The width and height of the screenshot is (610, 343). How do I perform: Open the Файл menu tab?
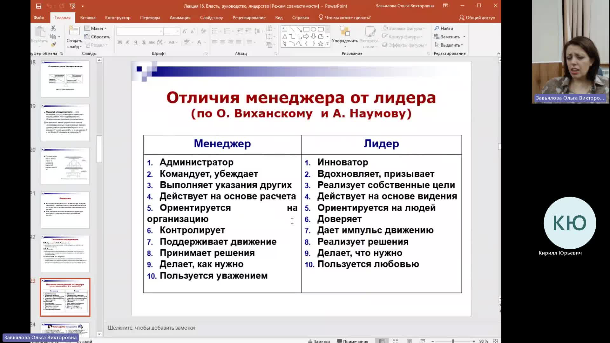click(39, 17)
